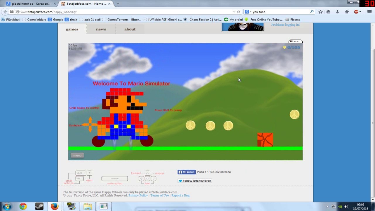
Task: Open Windows Explorer folder in the taskbar
Action: [x=88, y=206]
